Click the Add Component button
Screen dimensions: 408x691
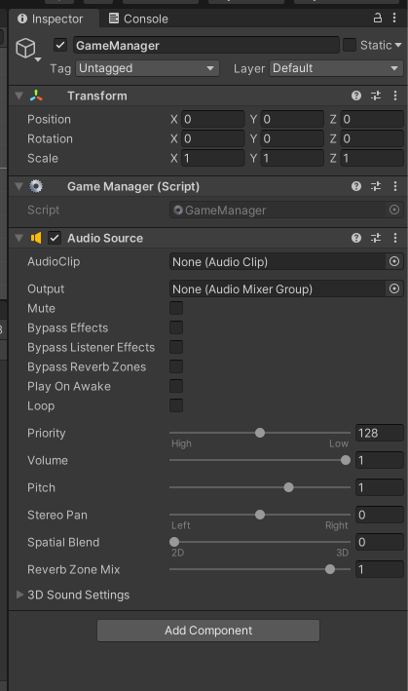click(208, 631)
